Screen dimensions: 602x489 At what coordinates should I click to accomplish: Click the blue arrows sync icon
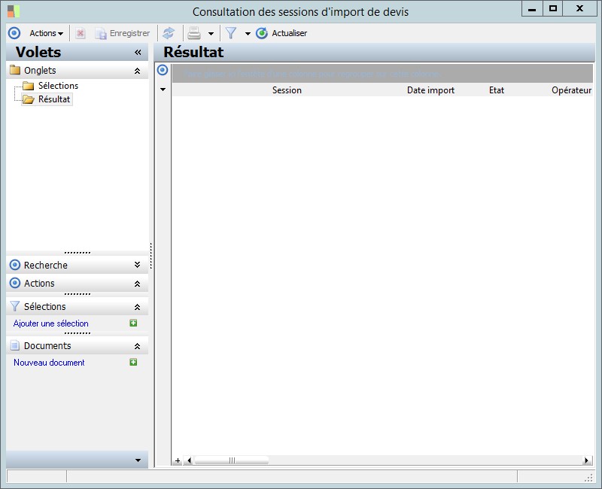pos(169,33)
